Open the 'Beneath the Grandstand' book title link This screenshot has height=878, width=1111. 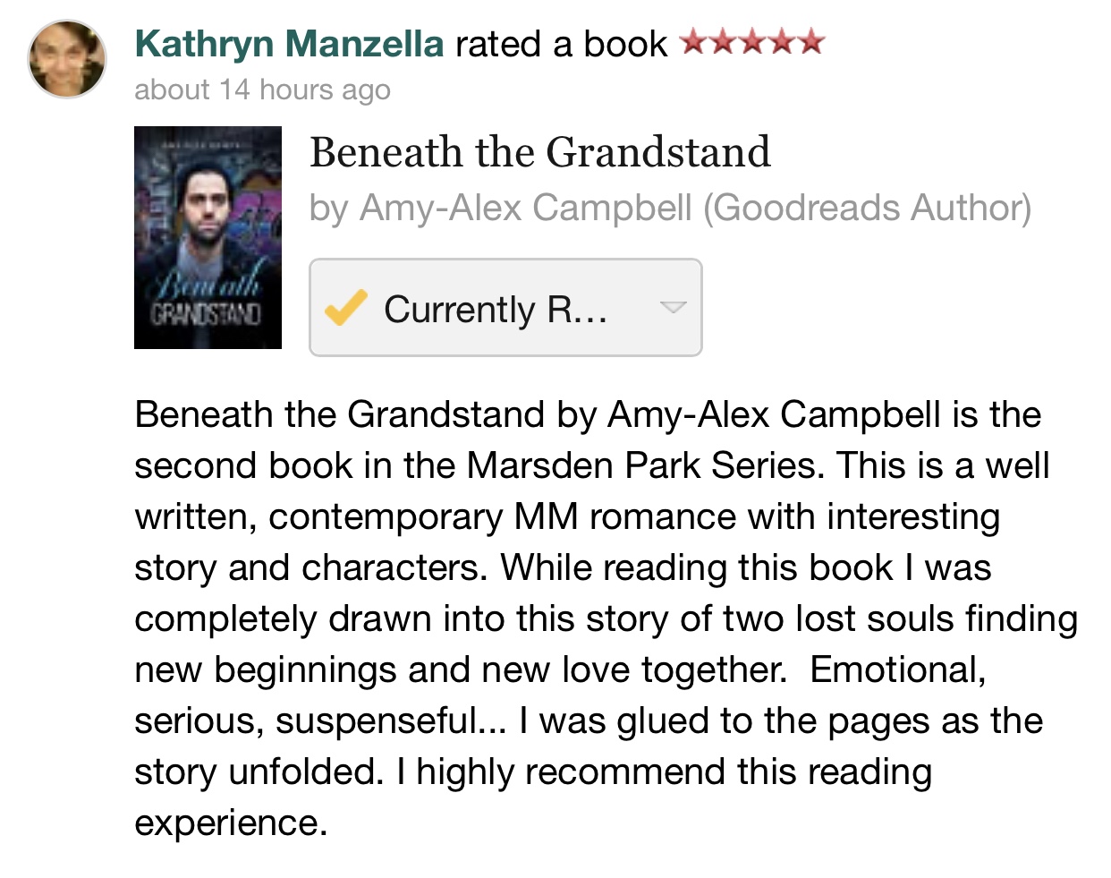tap(539, 152)
